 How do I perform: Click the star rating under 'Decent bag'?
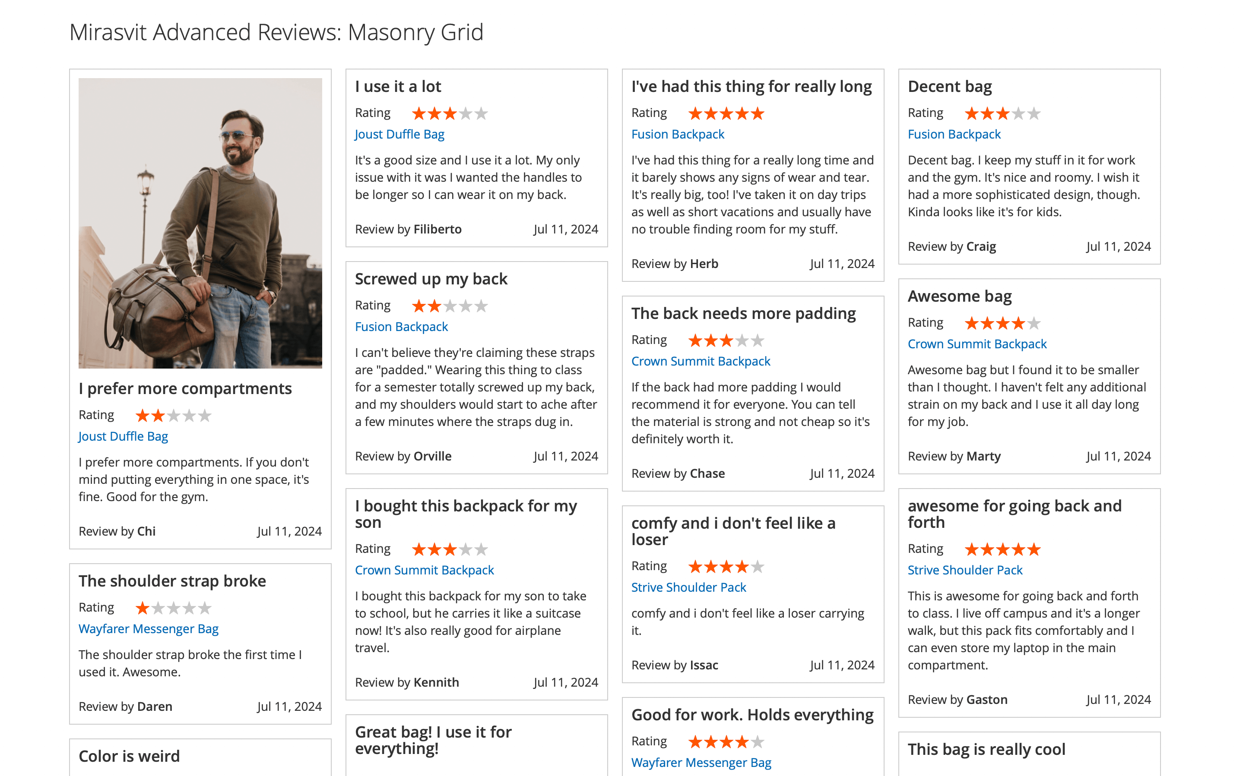[1002, 114]
